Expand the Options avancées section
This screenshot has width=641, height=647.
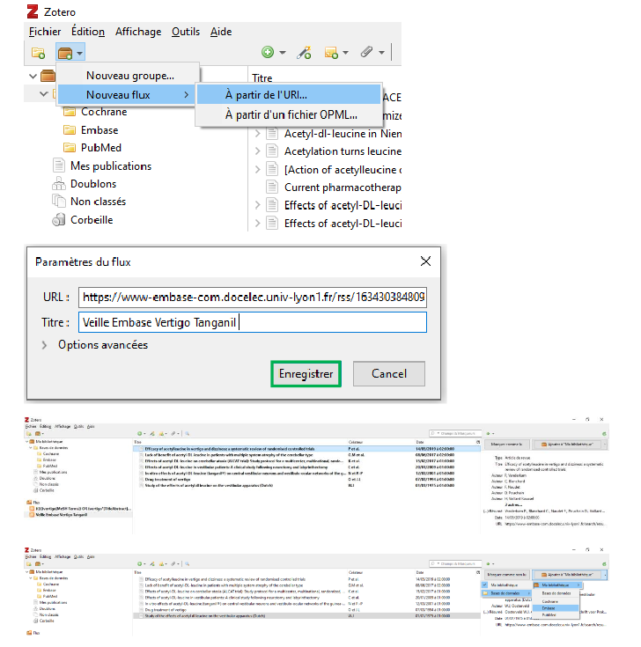coord(102,345)
